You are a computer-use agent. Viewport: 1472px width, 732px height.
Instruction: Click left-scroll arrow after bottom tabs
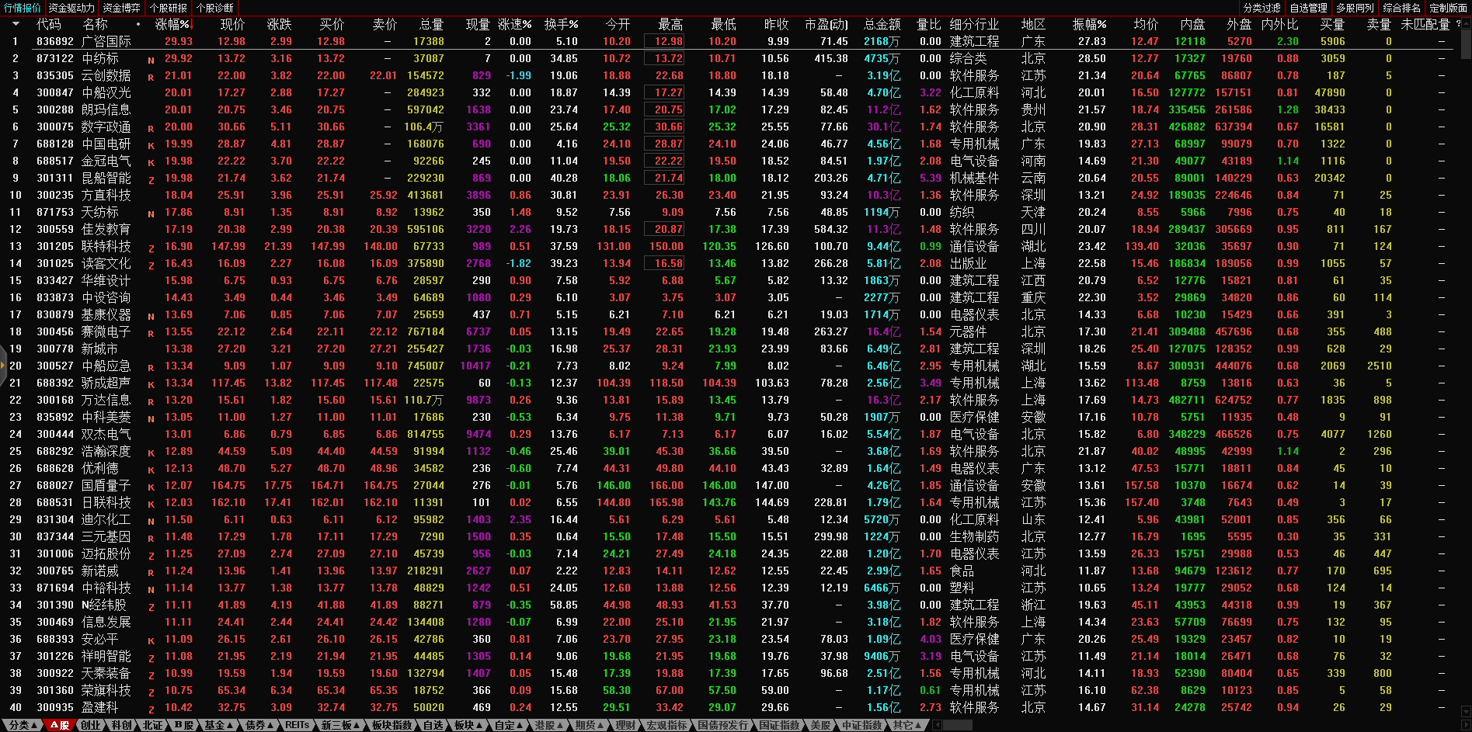[x=938, y=725]
